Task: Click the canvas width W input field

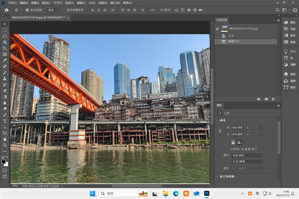Action: (237, 128)
